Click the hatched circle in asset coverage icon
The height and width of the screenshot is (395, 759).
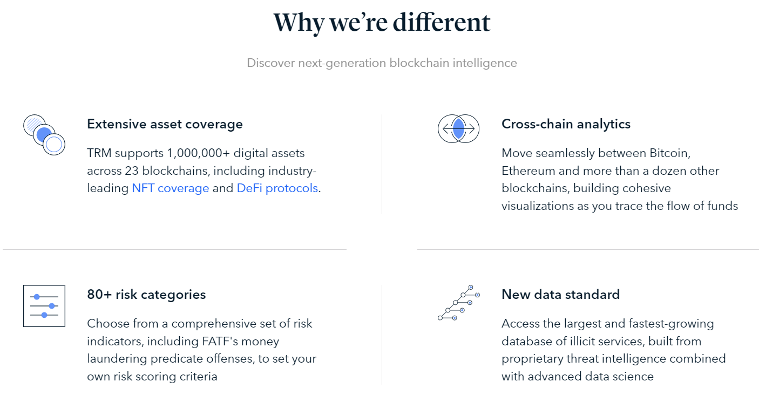click(x=33, y=125)
